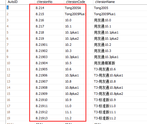Select the cVersionName column header
Viewport: 147px width, 124px height.
[120, 2]
